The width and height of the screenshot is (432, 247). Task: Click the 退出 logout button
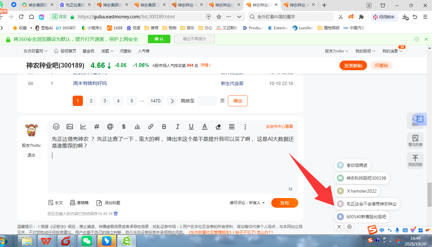32,155
